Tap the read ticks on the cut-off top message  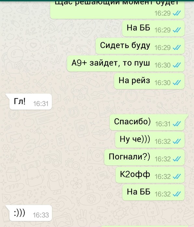click(177, 13)
